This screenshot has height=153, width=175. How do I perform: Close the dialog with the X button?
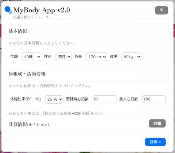tap(162, 10)
